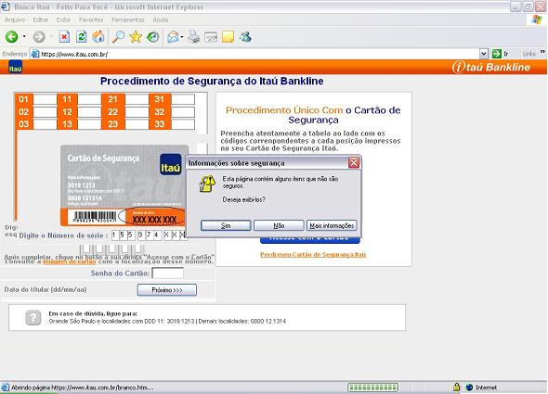Open the Mail envelope toolbar icon
The image size is (548, 394).
[173, 37]
